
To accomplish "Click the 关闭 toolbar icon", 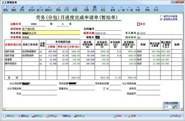I will coord(156,9).
